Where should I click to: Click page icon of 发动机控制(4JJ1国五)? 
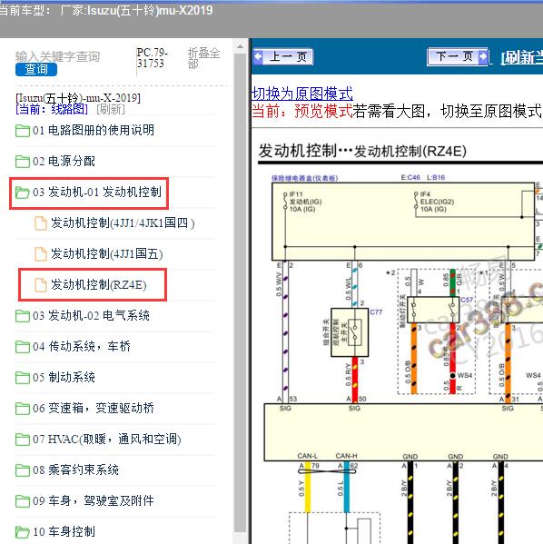(x=41, y=254)
